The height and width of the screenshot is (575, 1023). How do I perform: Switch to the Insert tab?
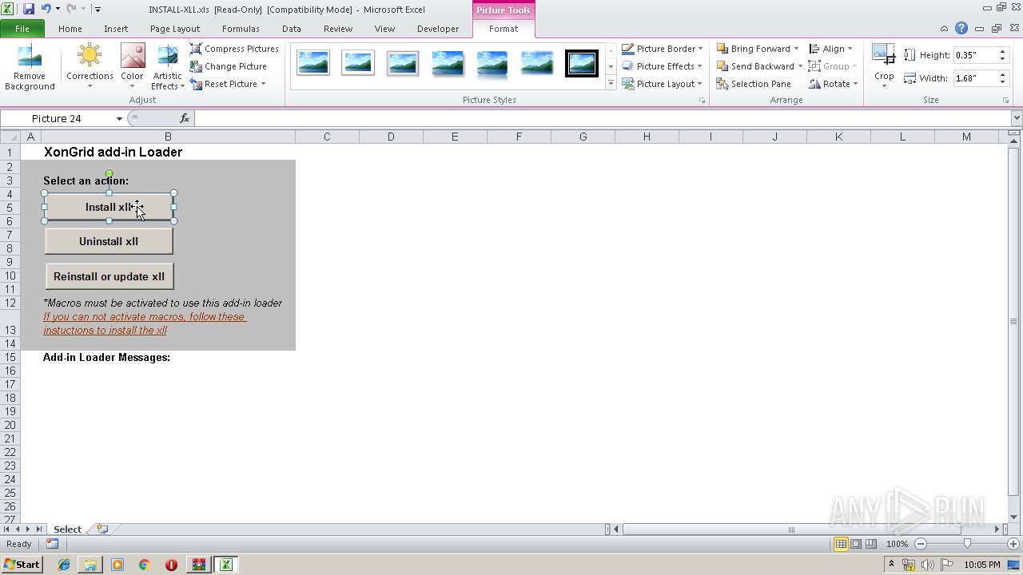[116, 29]
